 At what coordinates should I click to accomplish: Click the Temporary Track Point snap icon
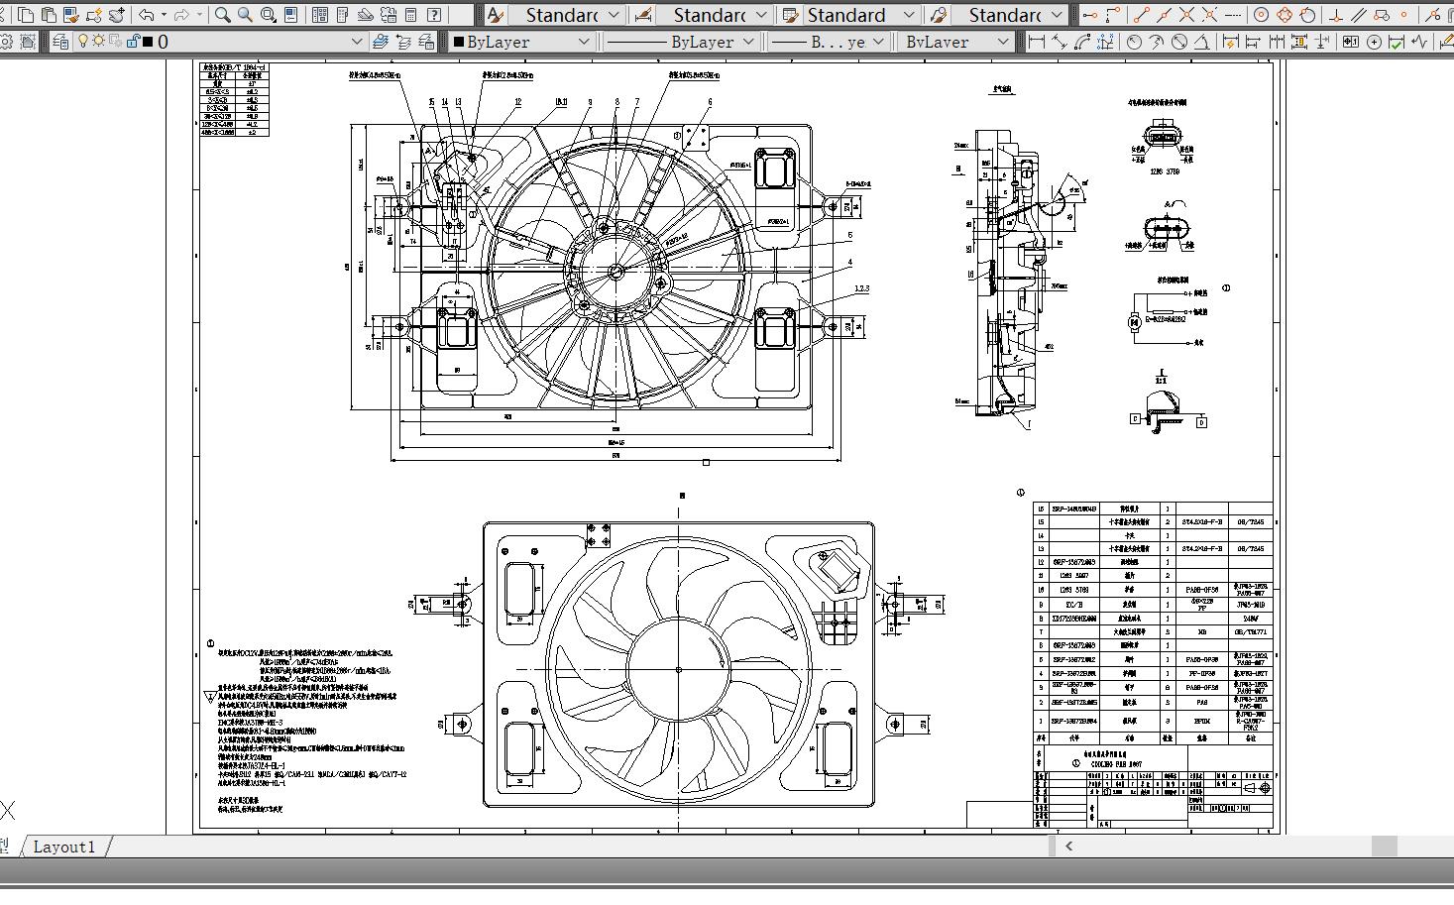pos(1090,15)
